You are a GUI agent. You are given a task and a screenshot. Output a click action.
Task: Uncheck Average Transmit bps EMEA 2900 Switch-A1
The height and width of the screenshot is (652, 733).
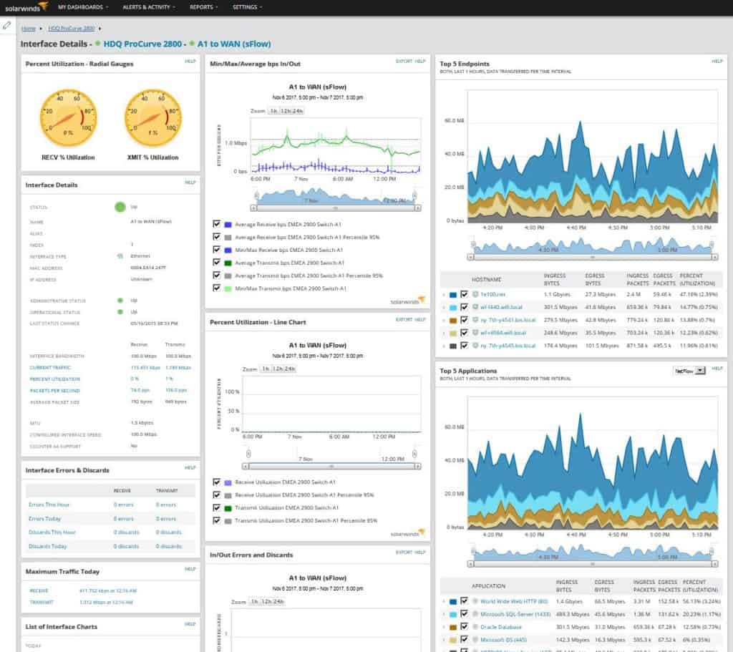pyautogui.click(x=216, y=263)
